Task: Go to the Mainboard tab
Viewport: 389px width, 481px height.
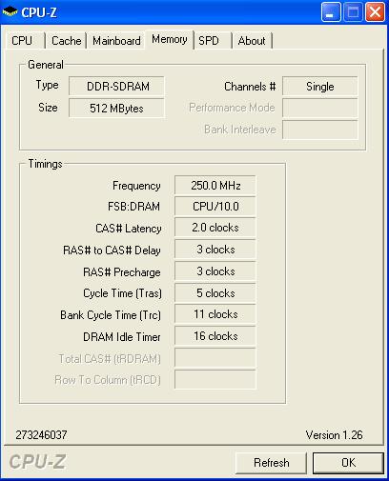Action: (116, 41)
